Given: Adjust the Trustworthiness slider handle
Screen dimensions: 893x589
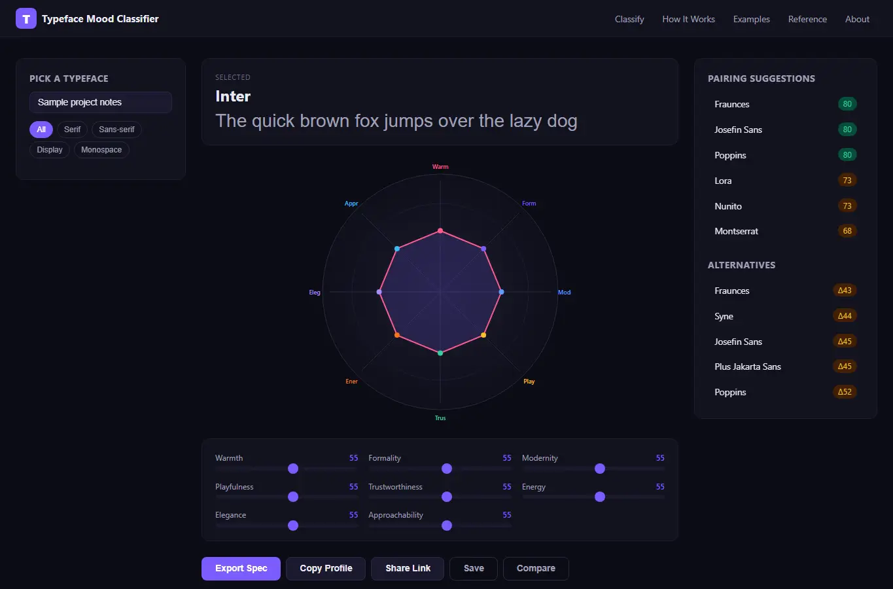Looking at the screenshot, I should 447,497.
